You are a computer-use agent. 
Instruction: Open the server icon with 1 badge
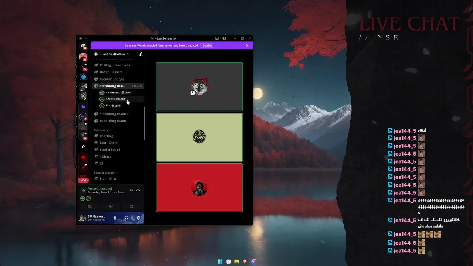[x=83, y=117]
